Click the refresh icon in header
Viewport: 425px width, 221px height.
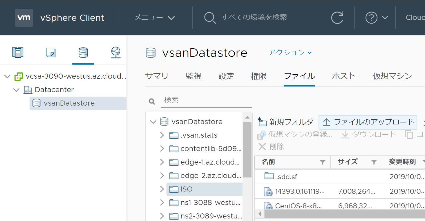coord(337,18)
